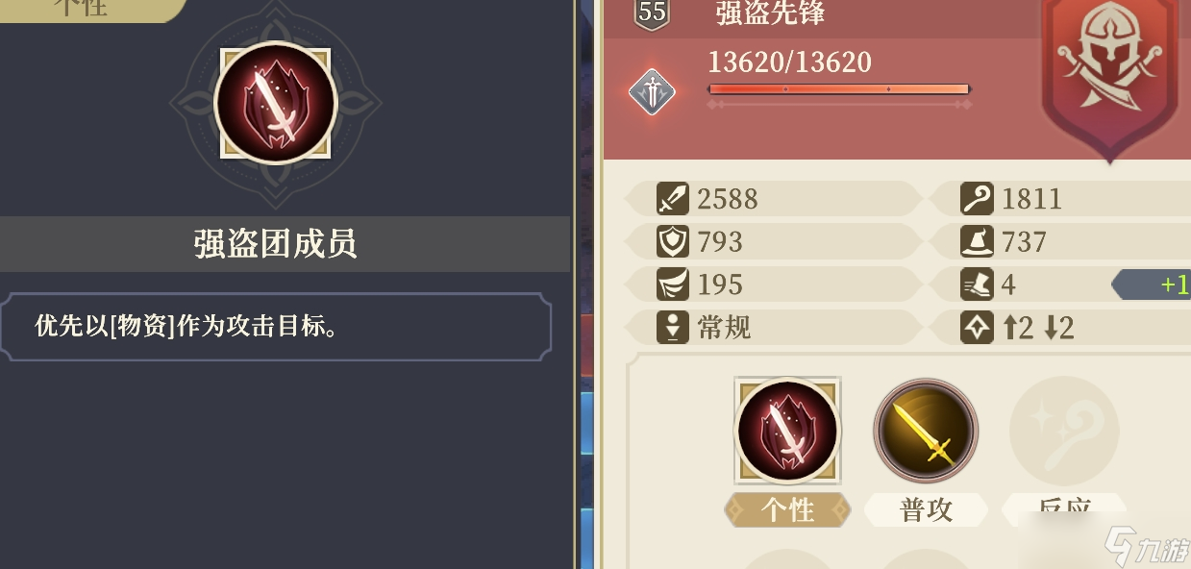The image size is (1191, 569).
Task: Open the 个性 tab label
Action: 788,510
